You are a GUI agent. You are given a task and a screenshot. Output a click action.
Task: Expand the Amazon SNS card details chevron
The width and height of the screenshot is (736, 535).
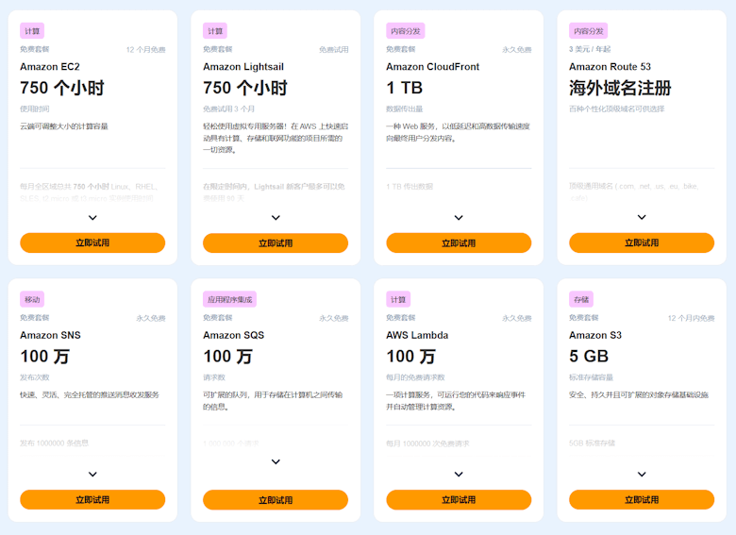click(x=92, y=475)
